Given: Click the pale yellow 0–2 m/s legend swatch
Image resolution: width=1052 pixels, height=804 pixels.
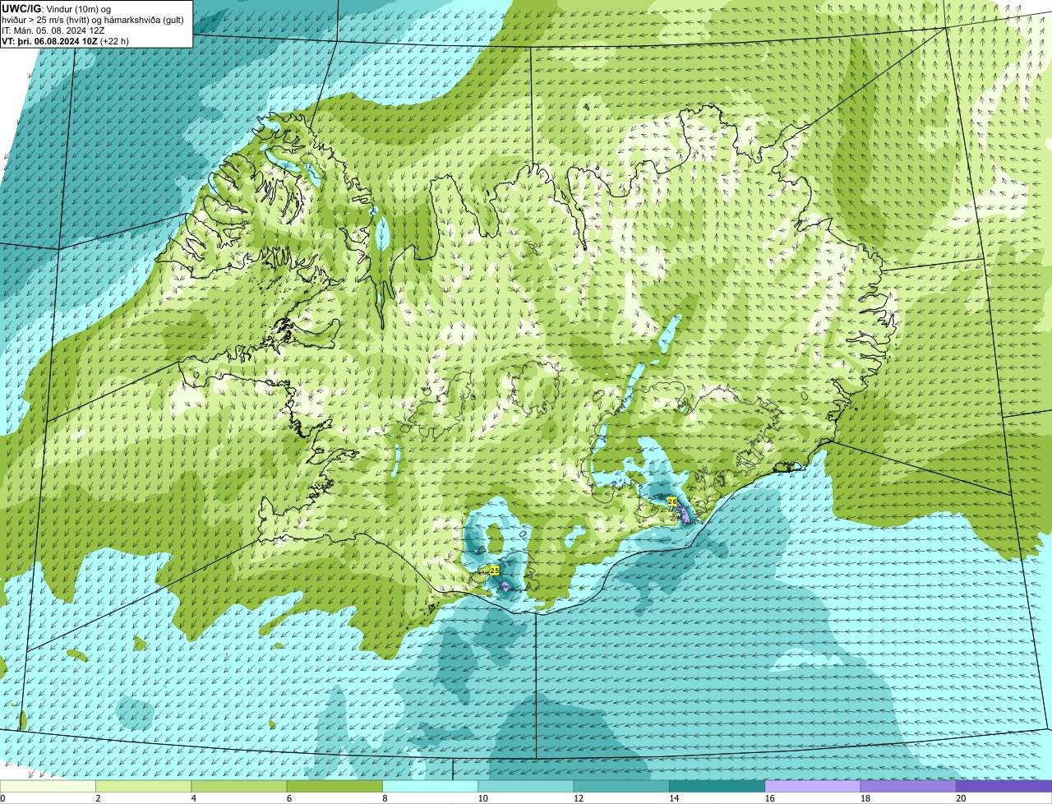Looking at the screenshot, I should pos(48,786).
